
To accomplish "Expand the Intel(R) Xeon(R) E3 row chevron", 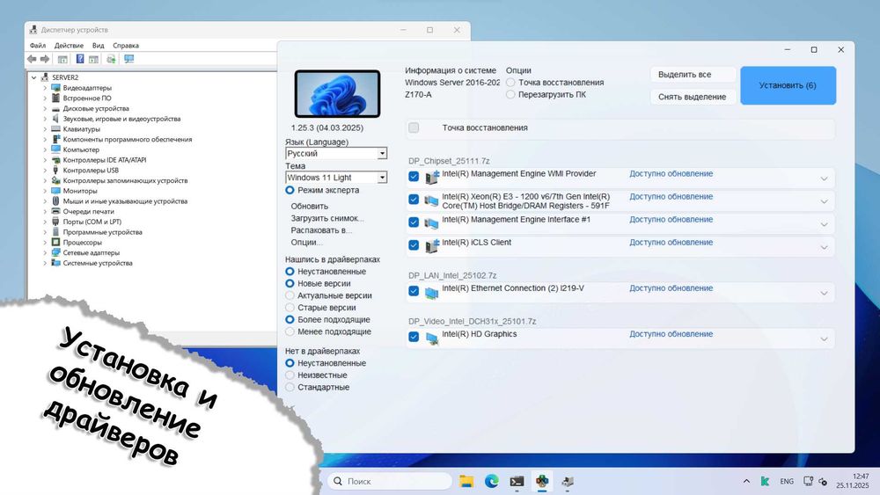I will coord(824,201).
